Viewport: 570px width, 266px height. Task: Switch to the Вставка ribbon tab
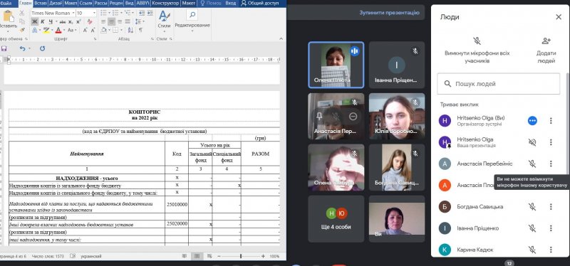point(41,4)
